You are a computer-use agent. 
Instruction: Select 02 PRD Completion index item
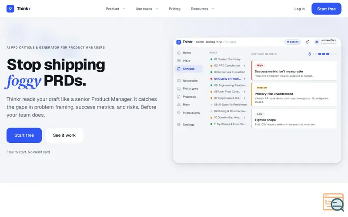click(x=227, y=66)
